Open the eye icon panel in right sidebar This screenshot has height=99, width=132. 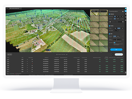pyautogui.click(x=126, y=17)
